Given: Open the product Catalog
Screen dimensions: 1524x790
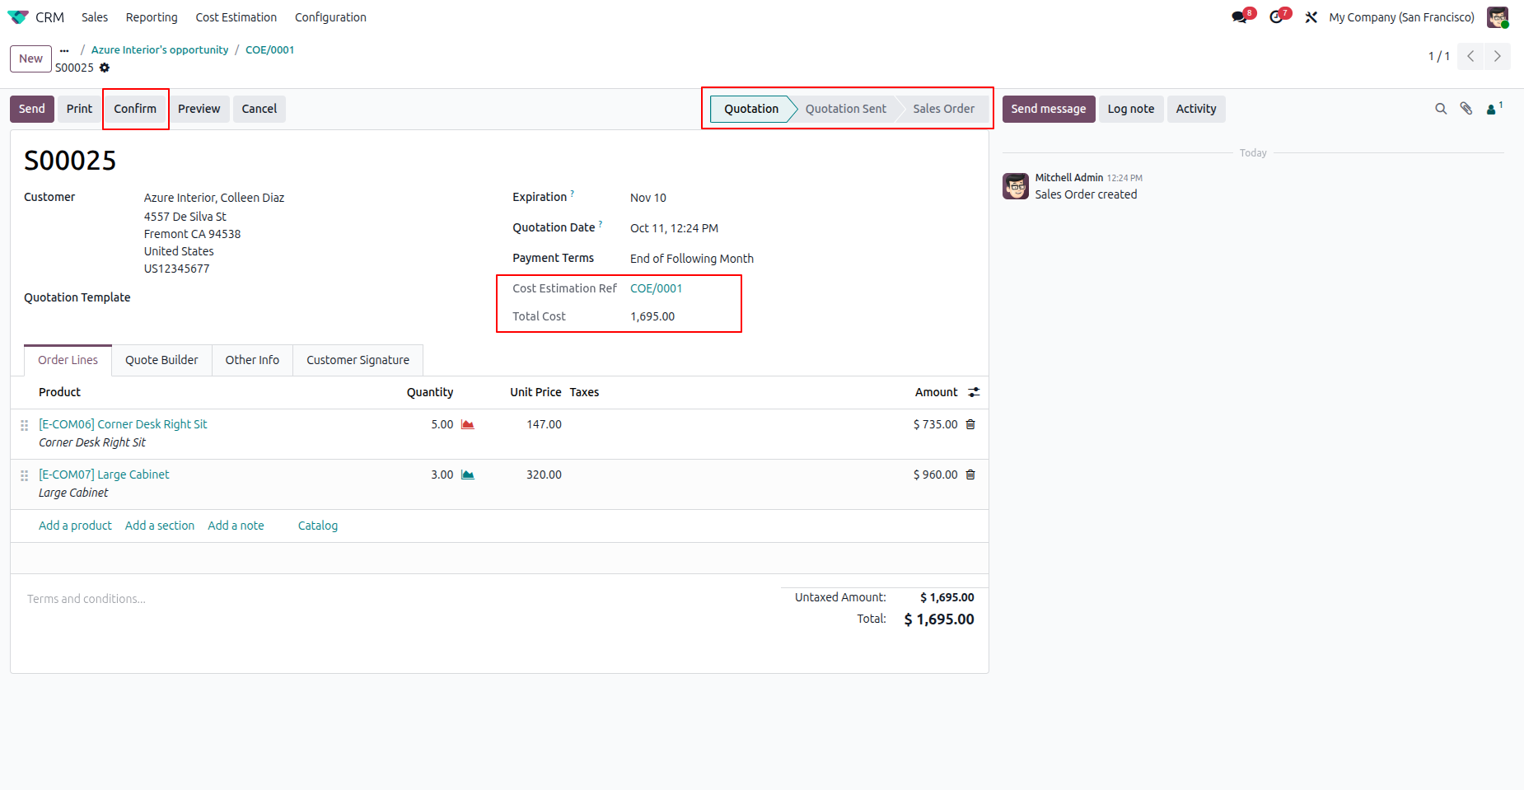Looking at the screenshot, I should click(318, 526).
